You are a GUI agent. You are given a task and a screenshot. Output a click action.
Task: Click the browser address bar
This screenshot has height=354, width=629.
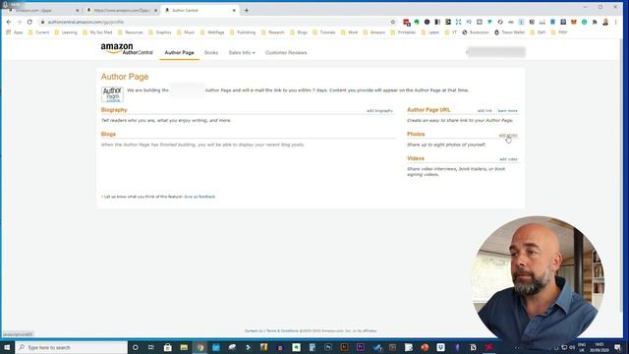216,22
